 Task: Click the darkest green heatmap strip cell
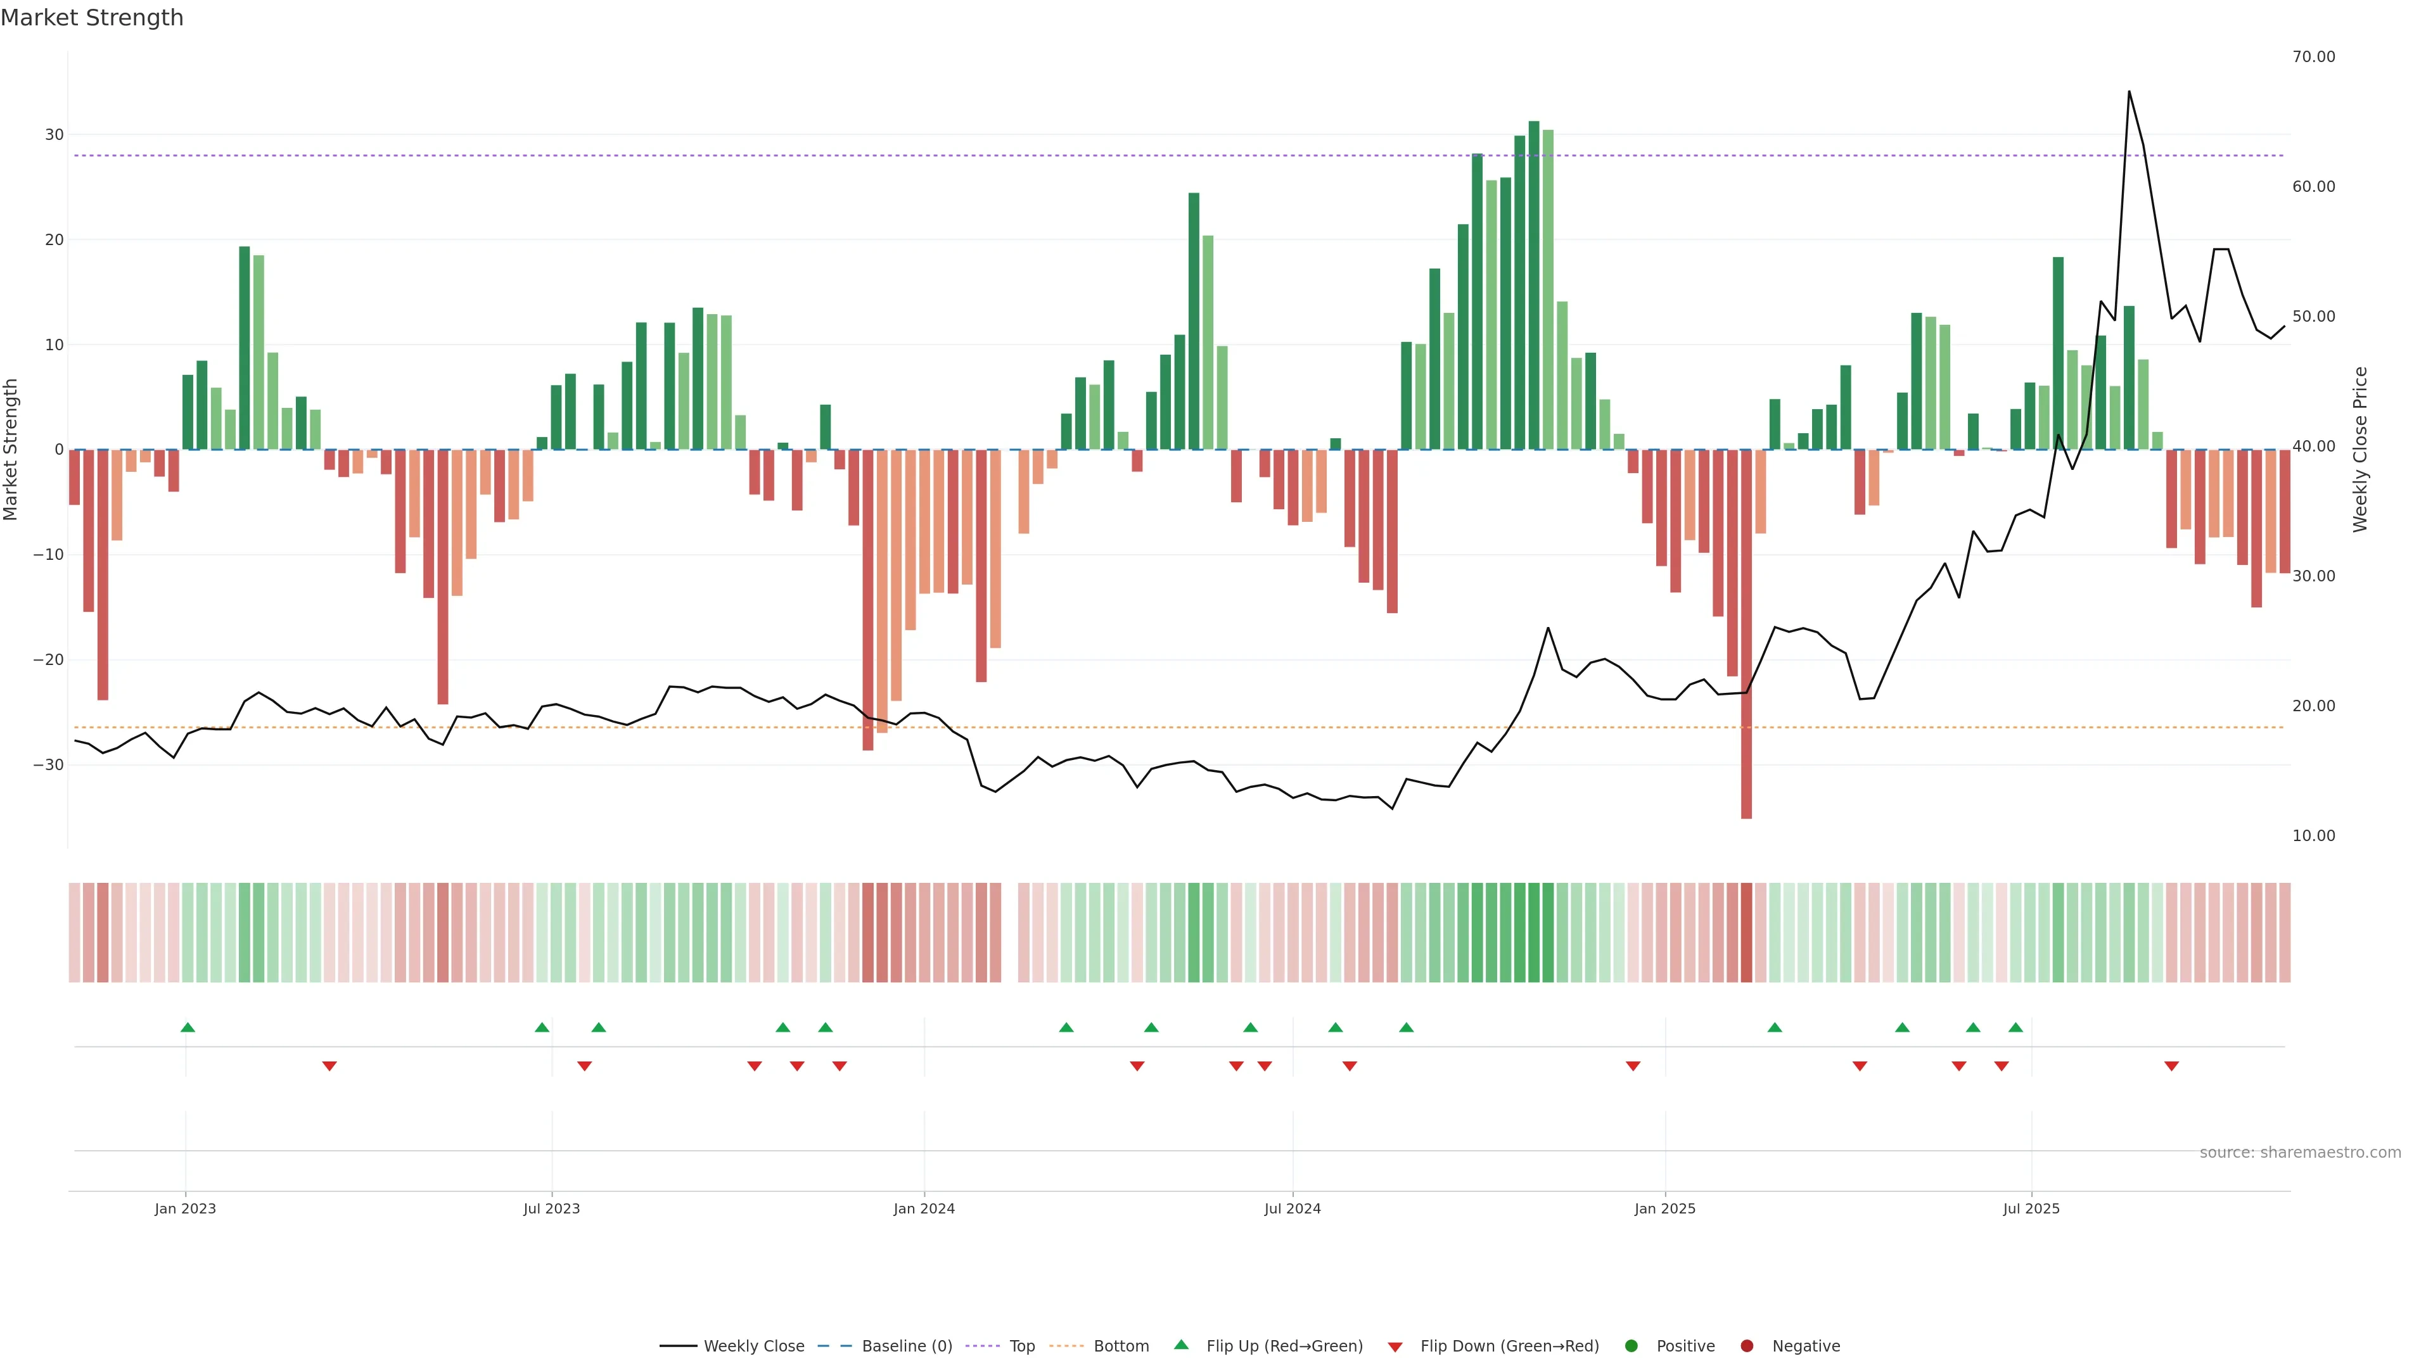(1534, 933)
